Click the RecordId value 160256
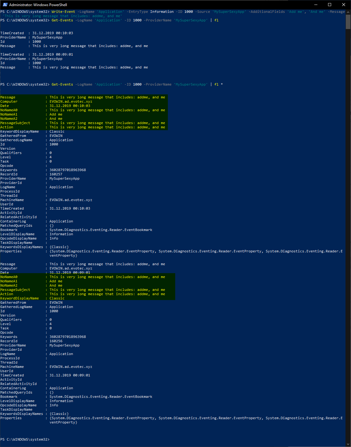Screen dimensions: 351x447 click(x=56, y=341)
